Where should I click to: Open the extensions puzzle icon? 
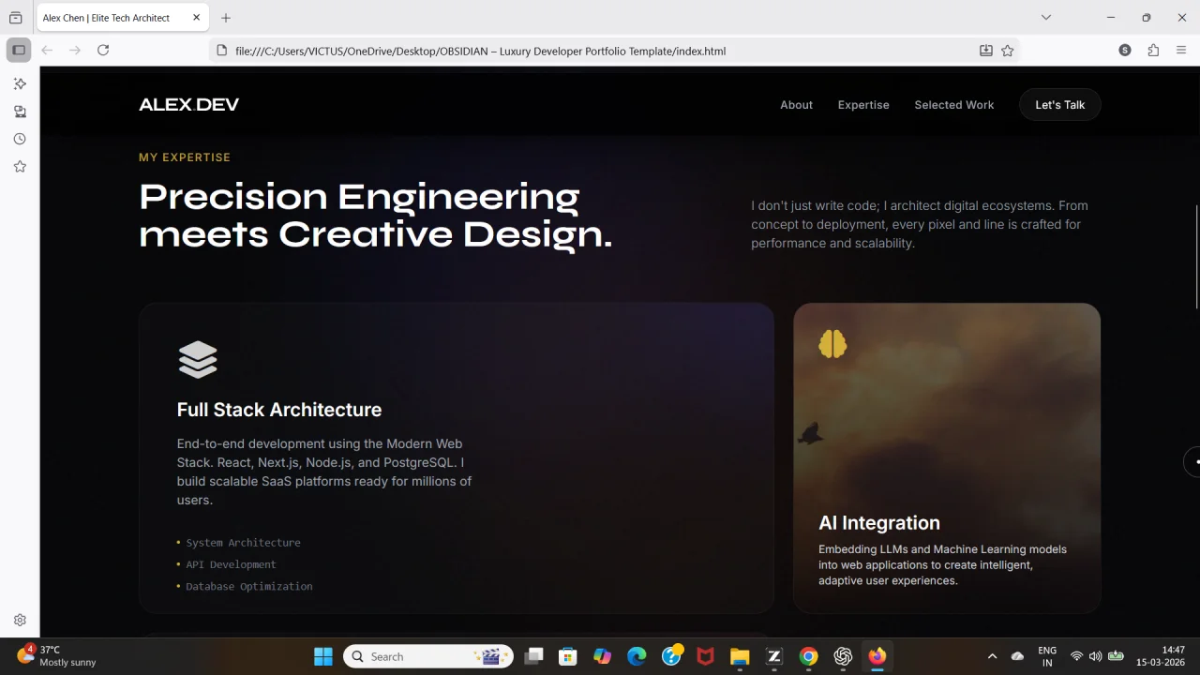[1153, 50]
